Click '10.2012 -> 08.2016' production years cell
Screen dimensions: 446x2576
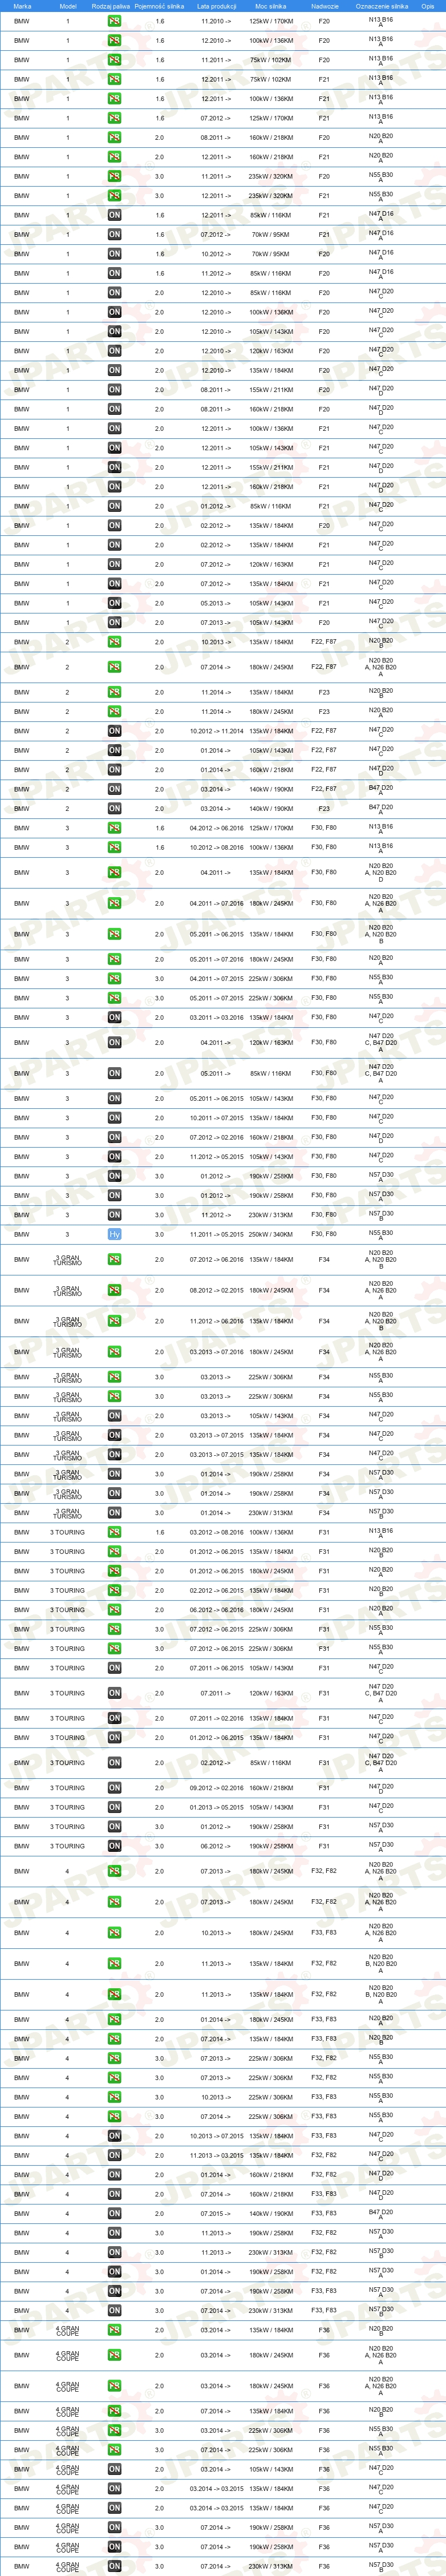tap(217, 847)
